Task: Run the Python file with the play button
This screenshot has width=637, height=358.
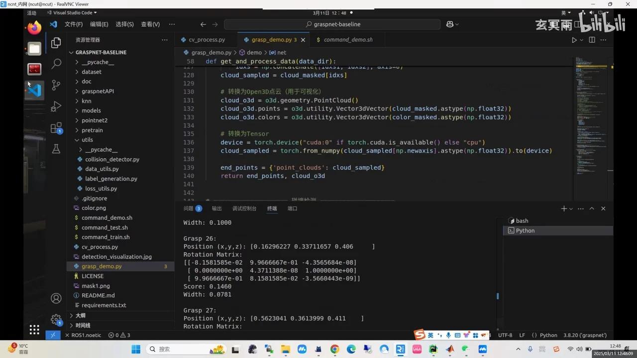Action: tap(573, 40)
